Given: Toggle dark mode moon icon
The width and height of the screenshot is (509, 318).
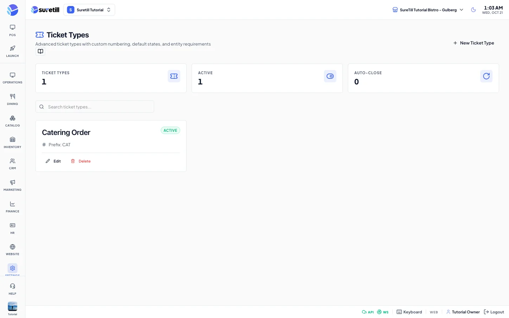Looking at the screenshot, I should [x=473, y=10].
